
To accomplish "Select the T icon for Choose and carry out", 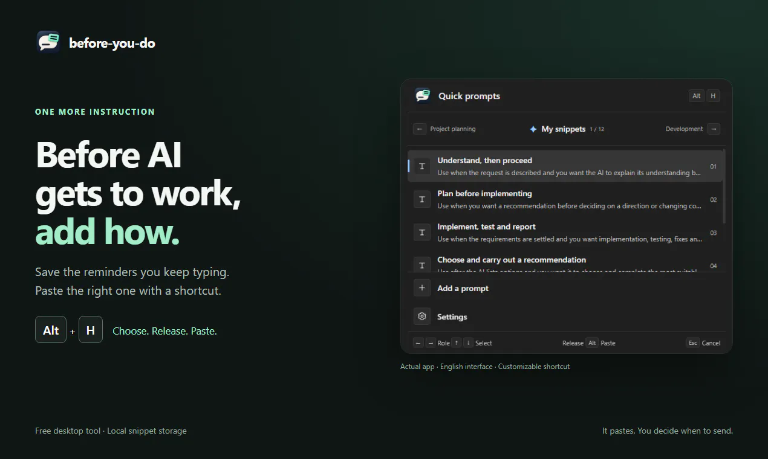I will click(x=422, y=265).
